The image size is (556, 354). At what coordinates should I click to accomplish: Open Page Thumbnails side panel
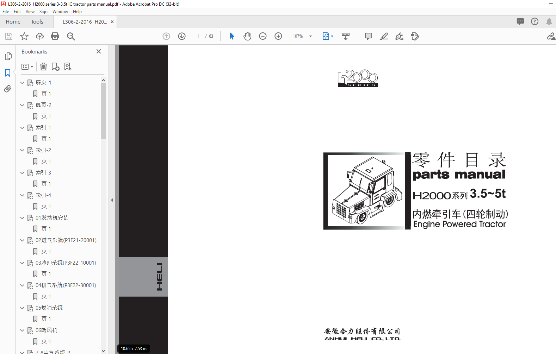(x=8, y=56)
